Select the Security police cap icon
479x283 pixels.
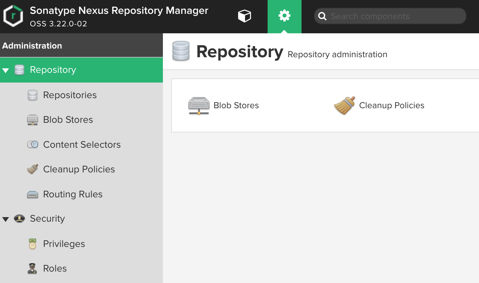(19, 218)
